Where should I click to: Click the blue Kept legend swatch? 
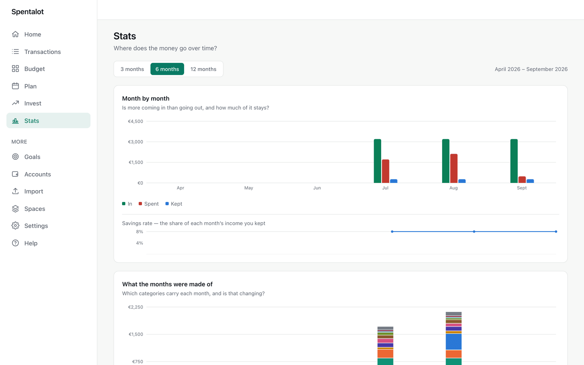(x=167, y=204)
